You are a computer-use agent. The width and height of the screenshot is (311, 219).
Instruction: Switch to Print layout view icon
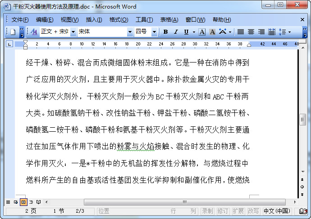(23, 202)
